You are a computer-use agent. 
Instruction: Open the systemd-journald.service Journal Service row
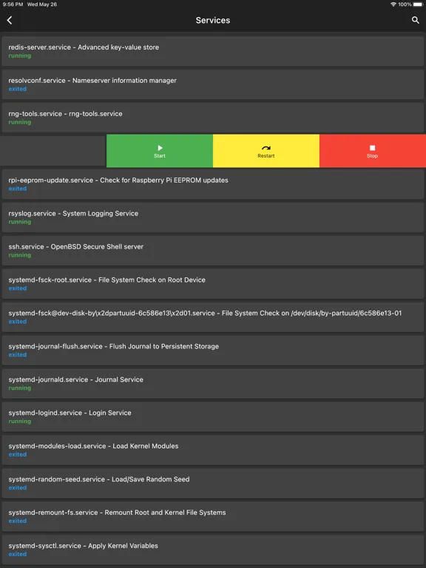[x=213, y=384]
